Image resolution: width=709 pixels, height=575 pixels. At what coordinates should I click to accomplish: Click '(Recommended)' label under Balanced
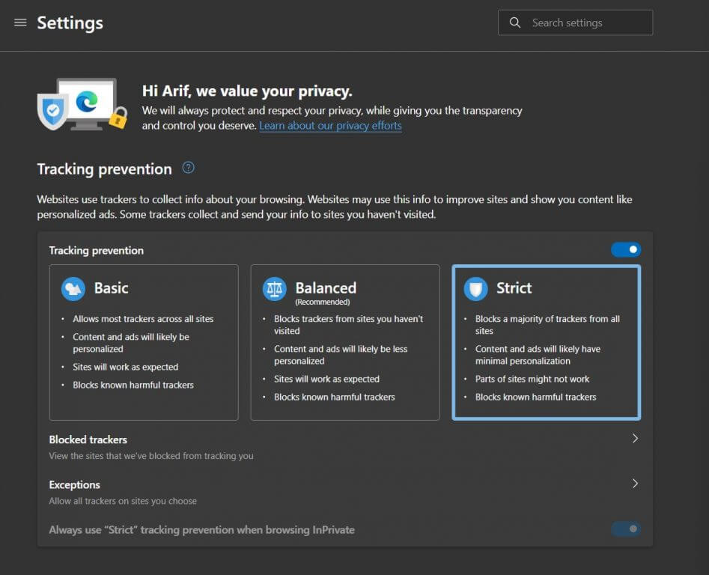coord(323,302)
